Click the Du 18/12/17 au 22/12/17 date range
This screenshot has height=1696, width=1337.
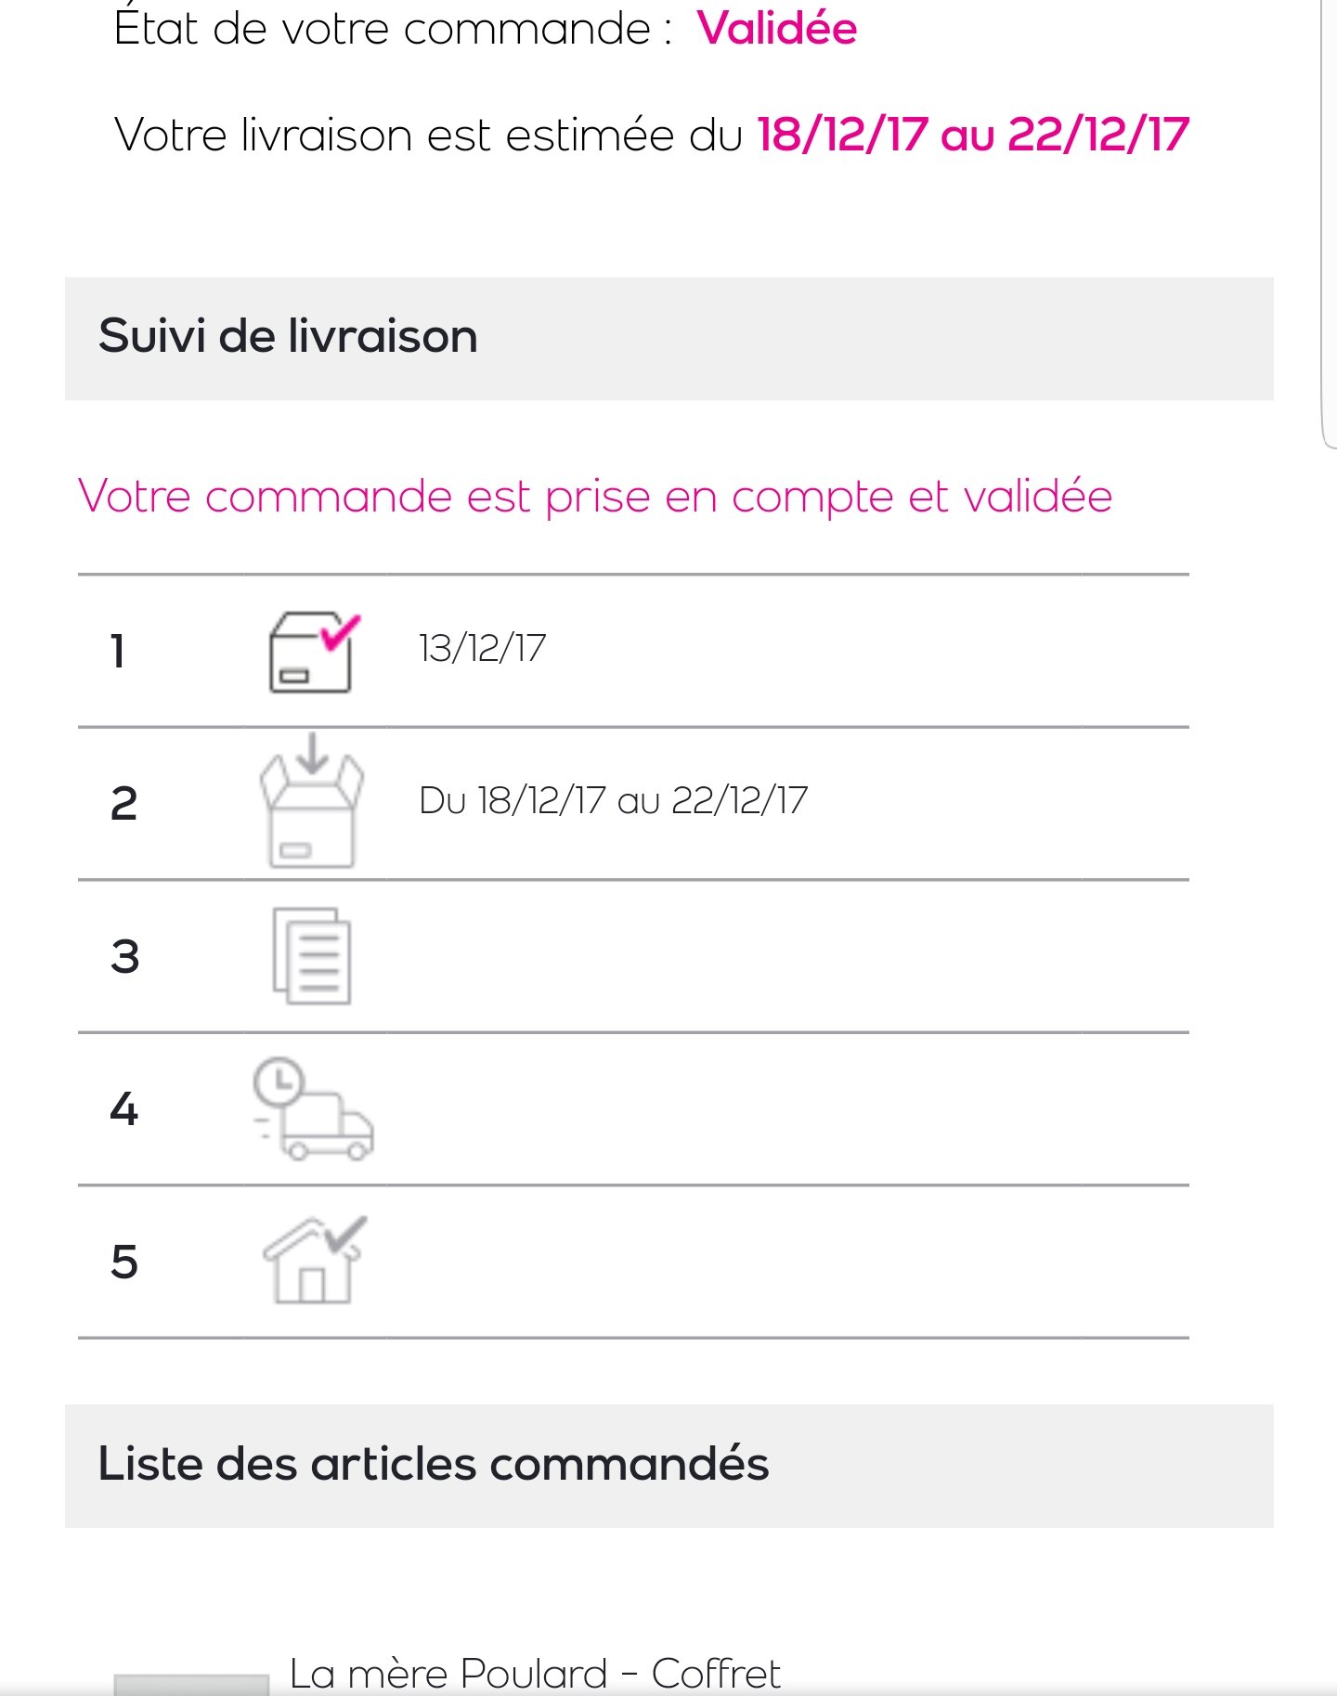click(x=614, y=800)
